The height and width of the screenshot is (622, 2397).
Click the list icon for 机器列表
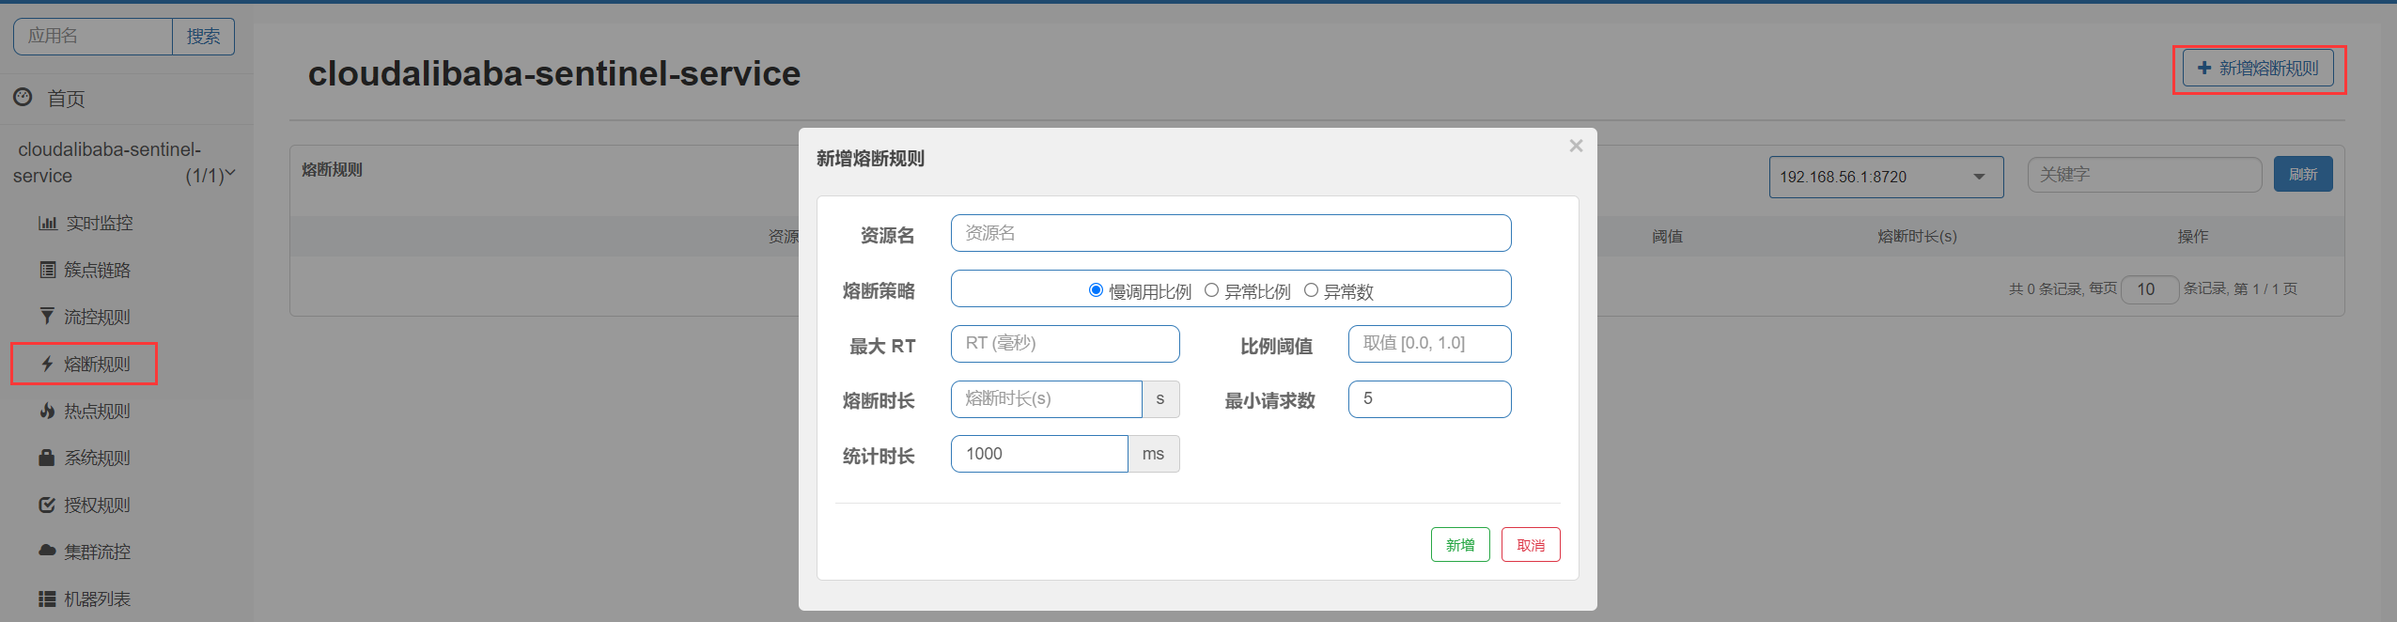(47, 599)
